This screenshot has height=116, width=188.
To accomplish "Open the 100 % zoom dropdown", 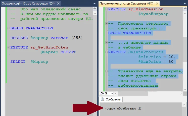I will 112,93.
